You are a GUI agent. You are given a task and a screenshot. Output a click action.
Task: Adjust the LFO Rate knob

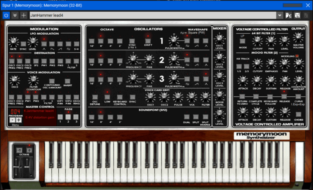pyautogui.click(x=13, y=41)
